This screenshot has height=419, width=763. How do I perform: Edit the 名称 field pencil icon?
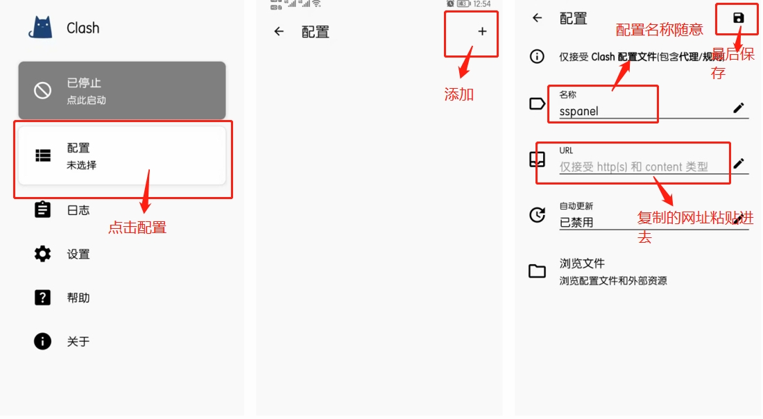point(739,108)
